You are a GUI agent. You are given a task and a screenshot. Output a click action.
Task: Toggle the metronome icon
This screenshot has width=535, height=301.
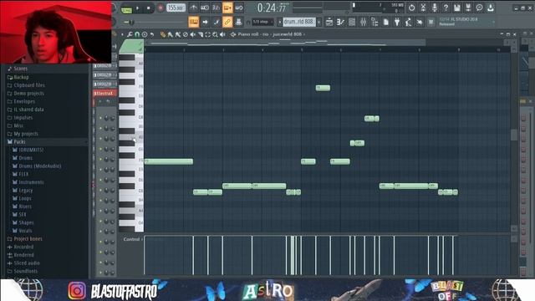point(193,8)
